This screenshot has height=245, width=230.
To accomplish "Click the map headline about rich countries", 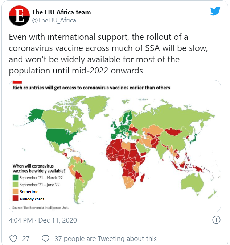I will (91, 88).
